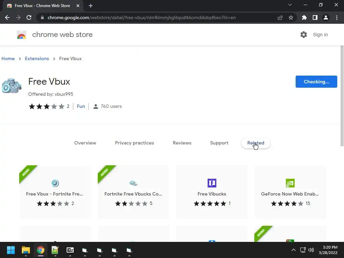The height and width of the screenshot is (258, 344).
Task: Open the volume tray icon
Action: pos(311,250)
